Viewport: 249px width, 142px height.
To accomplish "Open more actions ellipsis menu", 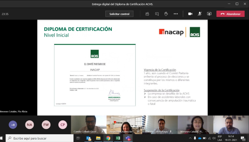I will pos(175,14).
